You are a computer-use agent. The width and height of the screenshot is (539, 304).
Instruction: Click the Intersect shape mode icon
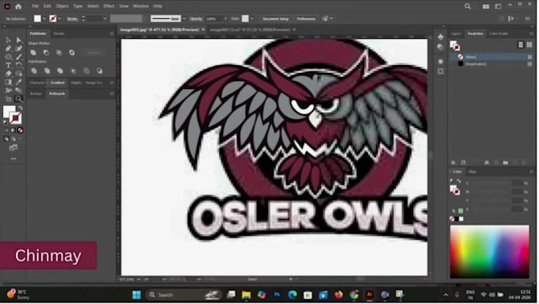click(x=59, y=52)
